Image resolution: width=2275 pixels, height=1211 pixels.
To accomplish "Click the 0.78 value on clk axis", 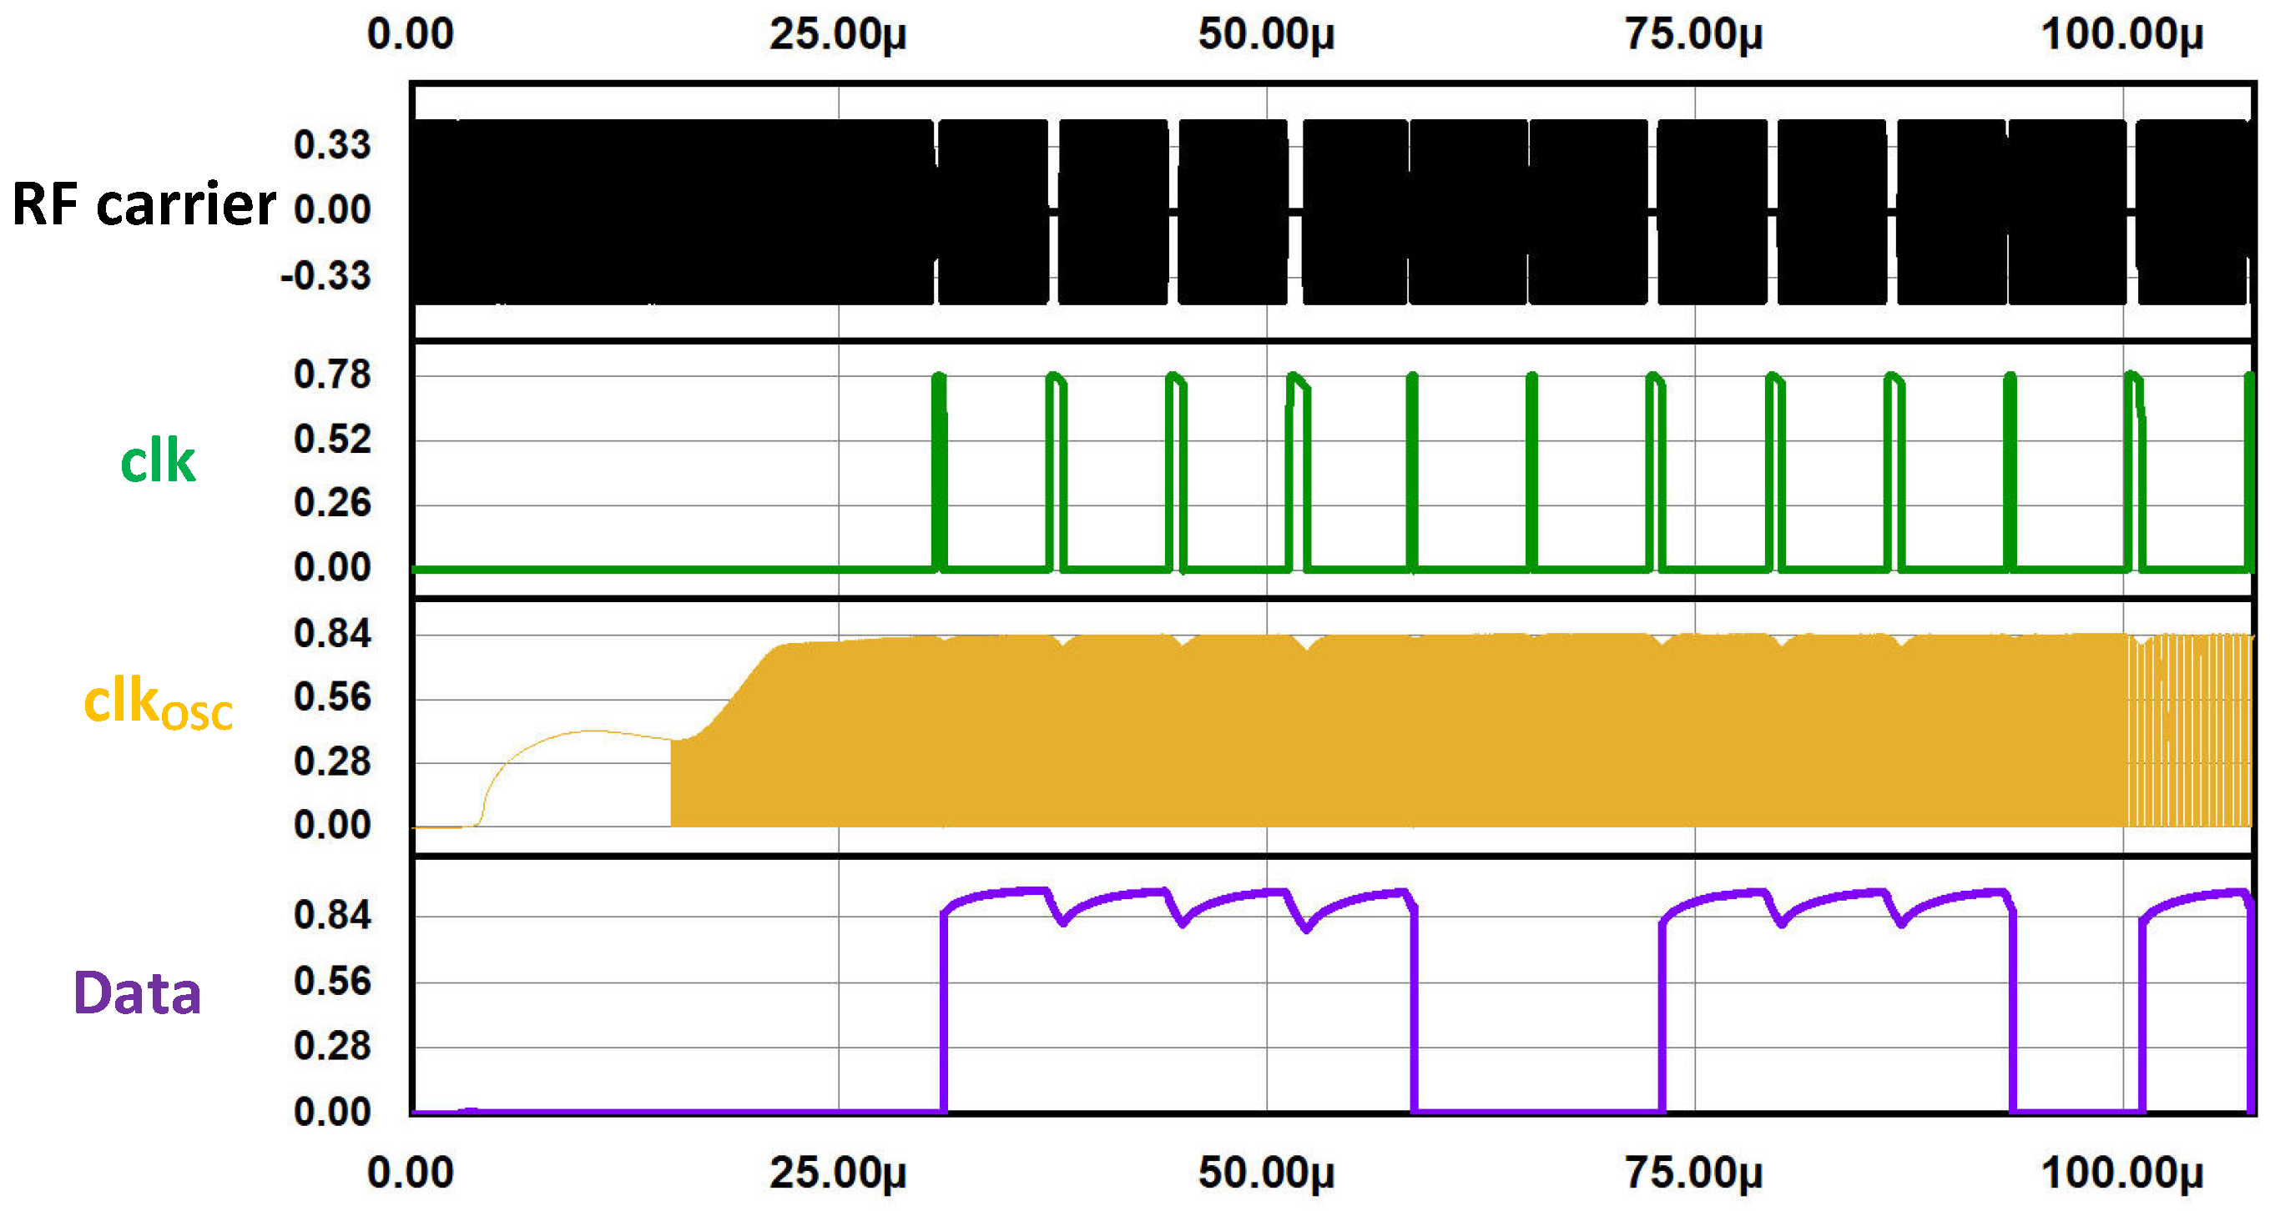I will 332,375.
